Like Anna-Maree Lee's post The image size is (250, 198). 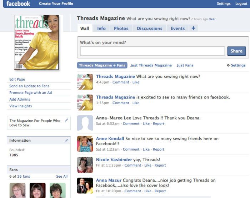click(146, 123)
